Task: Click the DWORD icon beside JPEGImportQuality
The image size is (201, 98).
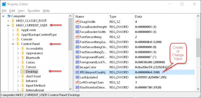Action: [77, 72]
